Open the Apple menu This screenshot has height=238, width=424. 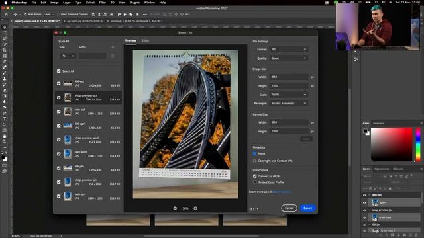click(5, 3)
